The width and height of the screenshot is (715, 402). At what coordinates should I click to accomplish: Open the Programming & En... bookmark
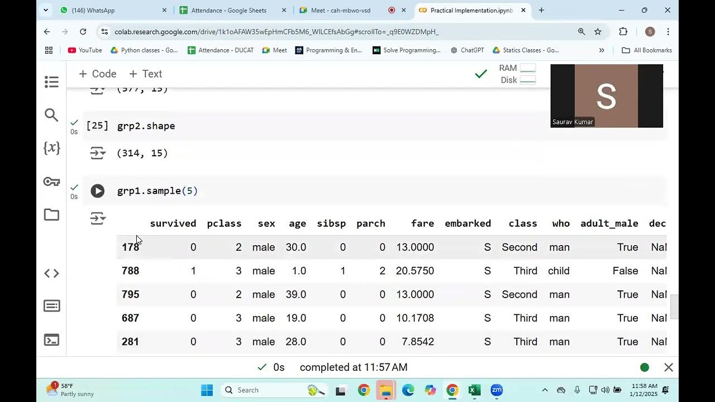tap(328, 50)
